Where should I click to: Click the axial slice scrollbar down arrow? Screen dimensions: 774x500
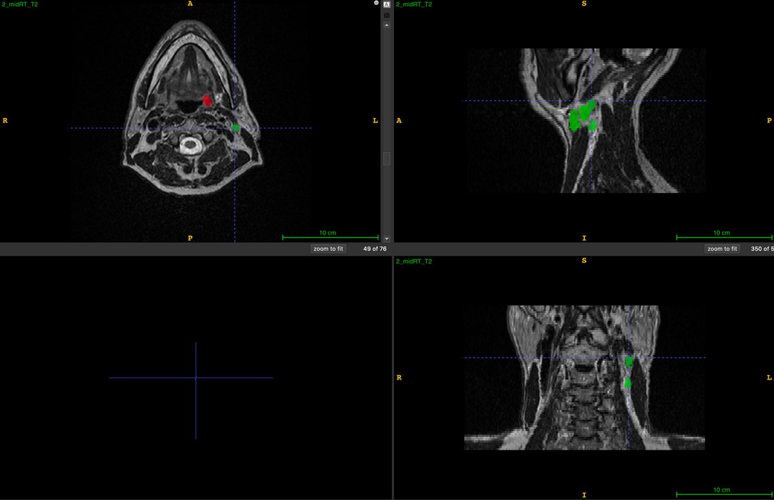[x=386, y=238]
